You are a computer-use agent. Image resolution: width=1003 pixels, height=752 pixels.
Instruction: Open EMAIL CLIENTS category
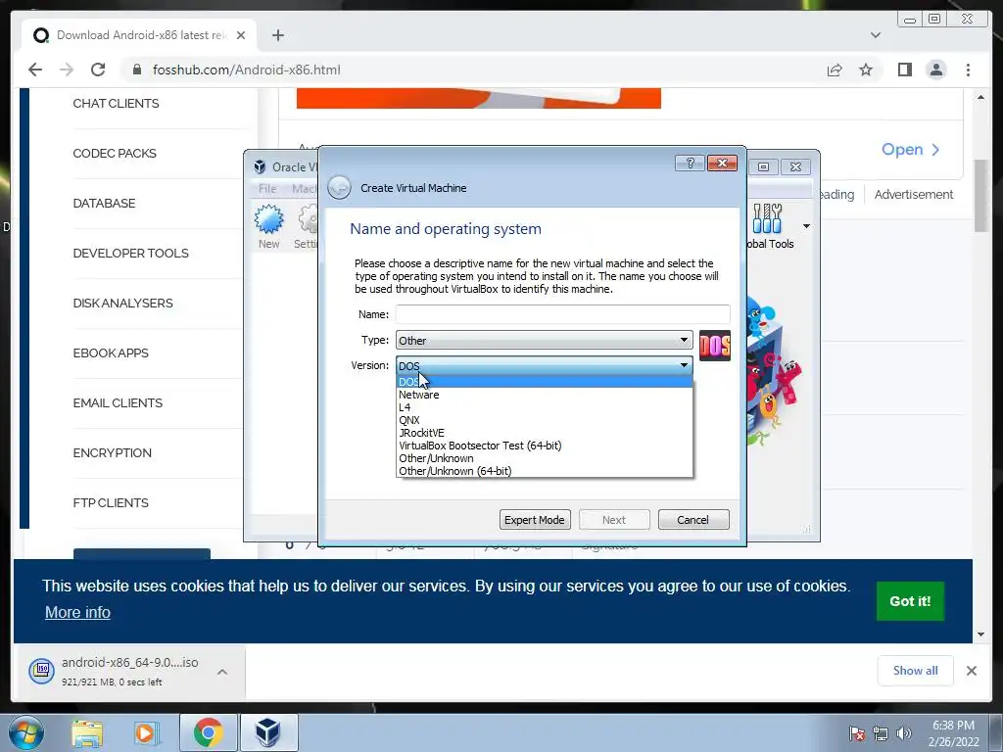coord(118,402)
